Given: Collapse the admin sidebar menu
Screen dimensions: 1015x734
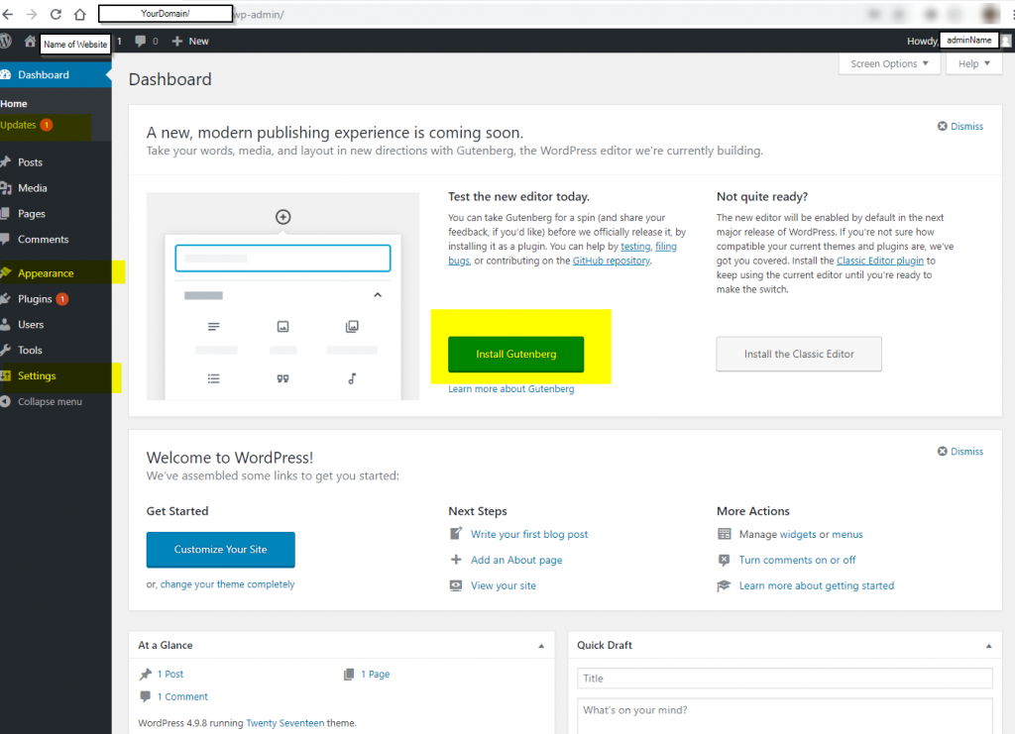Looking at the screenshot, I should (49, 402).
